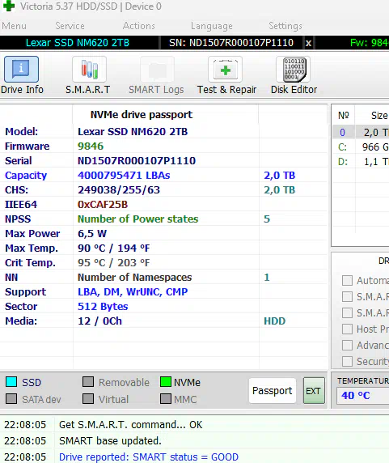Click the gray Virtual indicator square
Viewport: 389px width, 463px height.
(88, 398)
